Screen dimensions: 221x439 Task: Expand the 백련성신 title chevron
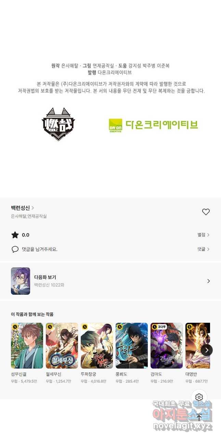tap(32, 208)
